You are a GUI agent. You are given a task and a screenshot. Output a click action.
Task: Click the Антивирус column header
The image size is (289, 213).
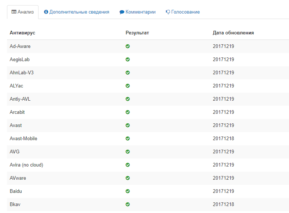click(x=22, y=33)
